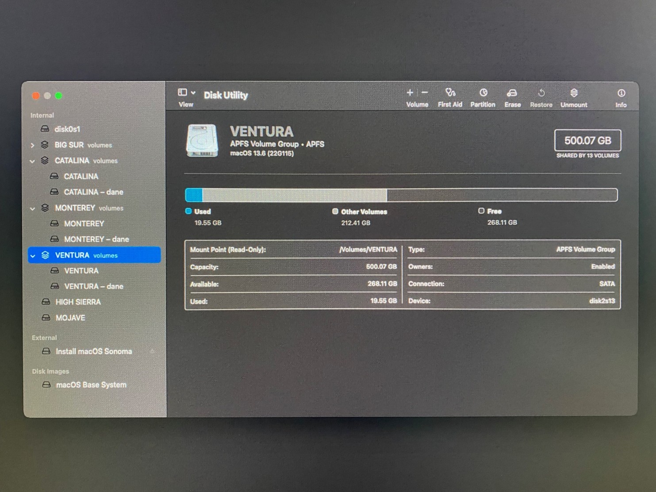Select CATALINA volumes group row
Viewport: 656px width, 492px height.
(x=94, y=161)
